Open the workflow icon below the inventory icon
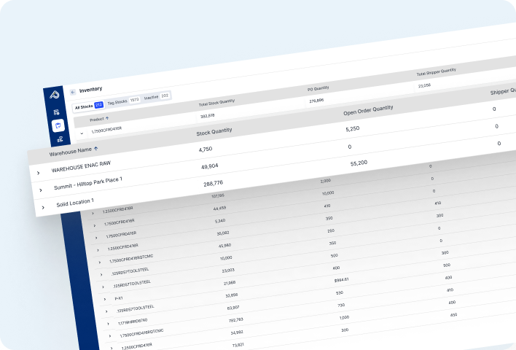Image resolution: width=516 pixels, height=350 pixels. tap(60, 139)
